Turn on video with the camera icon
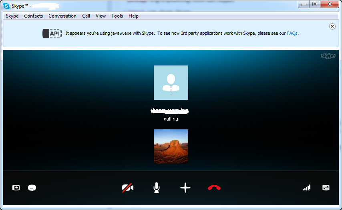The image size is (342, 210). [128, 188]
